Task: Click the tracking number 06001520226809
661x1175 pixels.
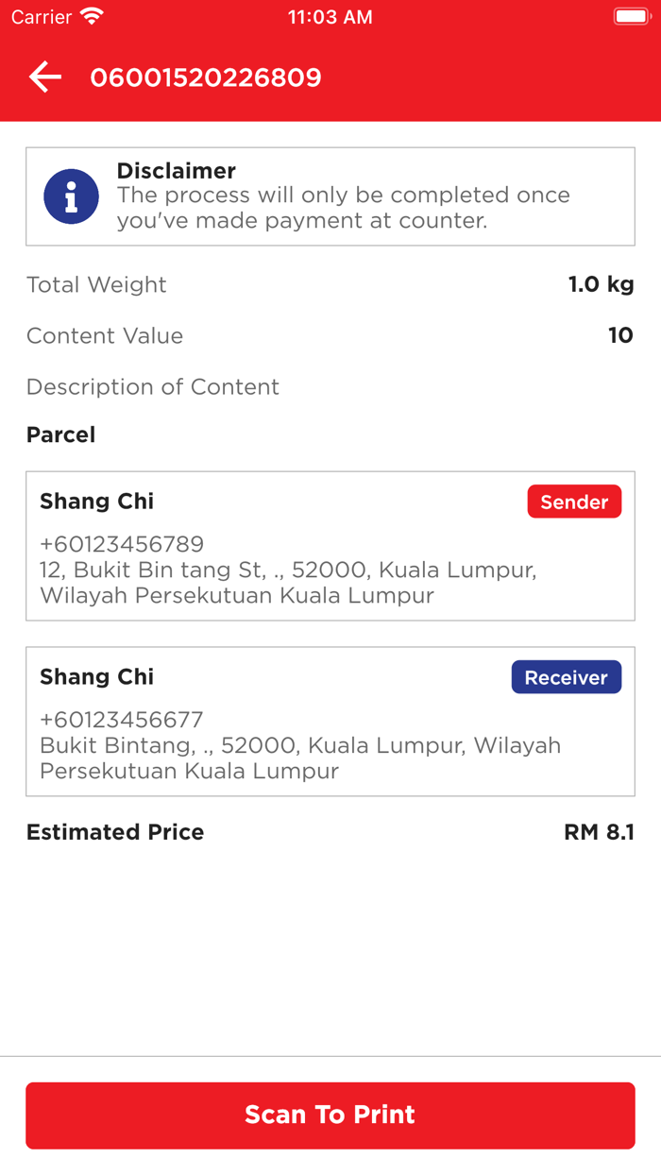Action: (206, 78)
